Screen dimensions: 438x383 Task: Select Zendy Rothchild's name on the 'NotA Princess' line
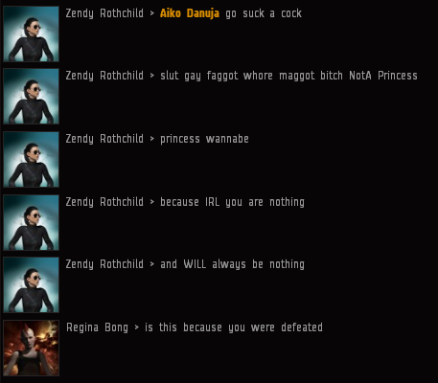point(104,76)
